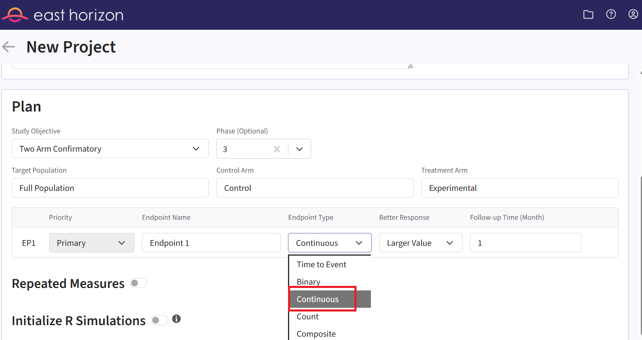Image resolution: width=642 pixels, height=340 pixels.
Task: Select Time to Event endpoint type
Action: 321,264
